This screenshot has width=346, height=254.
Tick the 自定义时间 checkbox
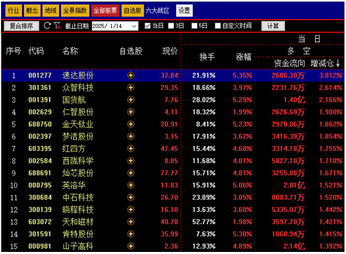point(218,26)
